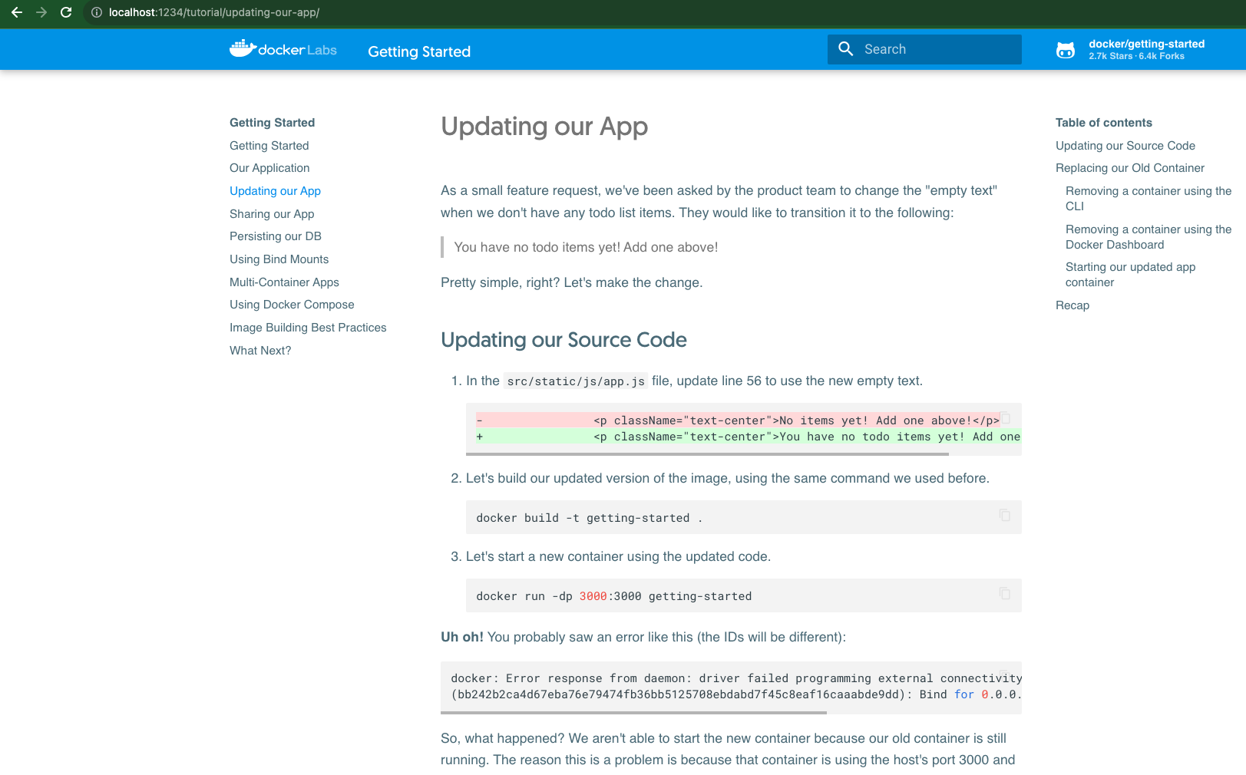The width and height of the screenshot is (1246, 775).
Task: Open Image Building Best Practices page
Action: (308, 328)
